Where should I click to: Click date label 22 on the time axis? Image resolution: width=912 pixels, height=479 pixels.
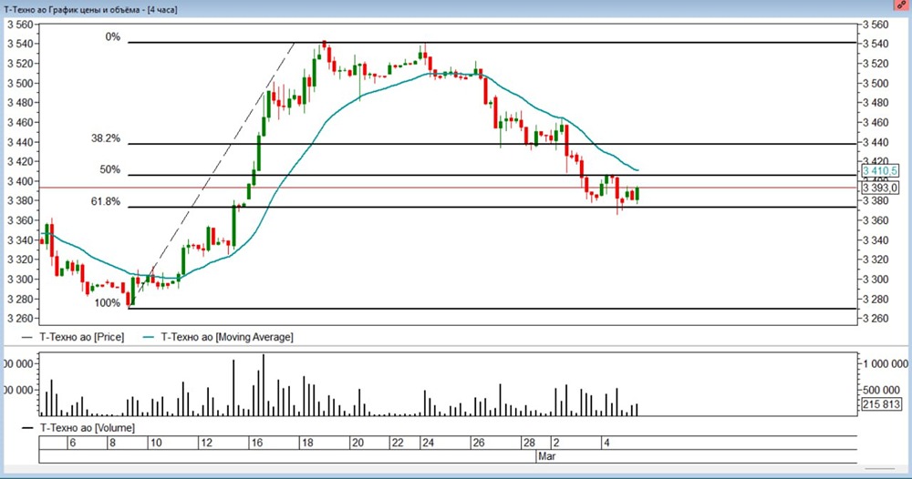click(x=398, y=443)
